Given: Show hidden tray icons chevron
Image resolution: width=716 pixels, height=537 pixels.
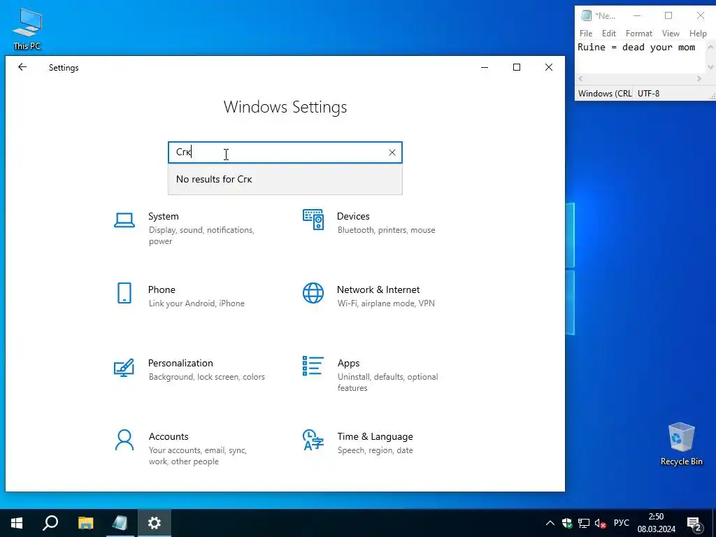Looking at the screenshot, I should click(550, 523).
